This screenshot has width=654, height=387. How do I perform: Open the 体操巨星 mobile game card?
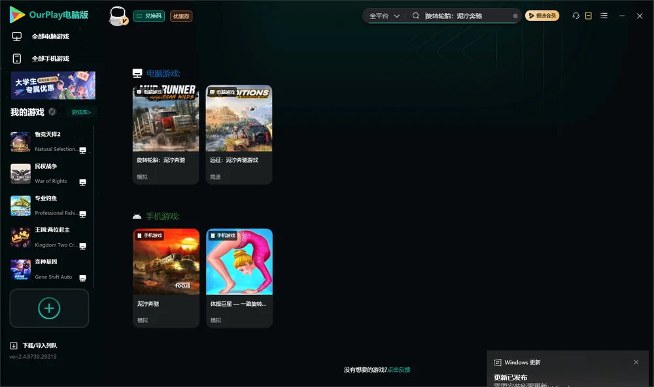point(239,278)
